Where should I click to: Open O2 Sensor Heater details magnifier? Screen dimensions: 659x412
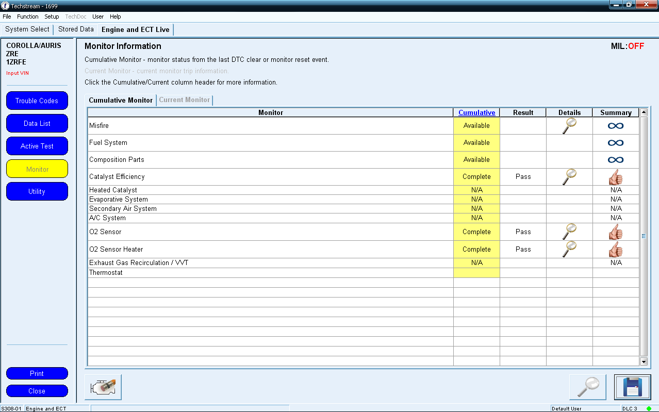569,250
